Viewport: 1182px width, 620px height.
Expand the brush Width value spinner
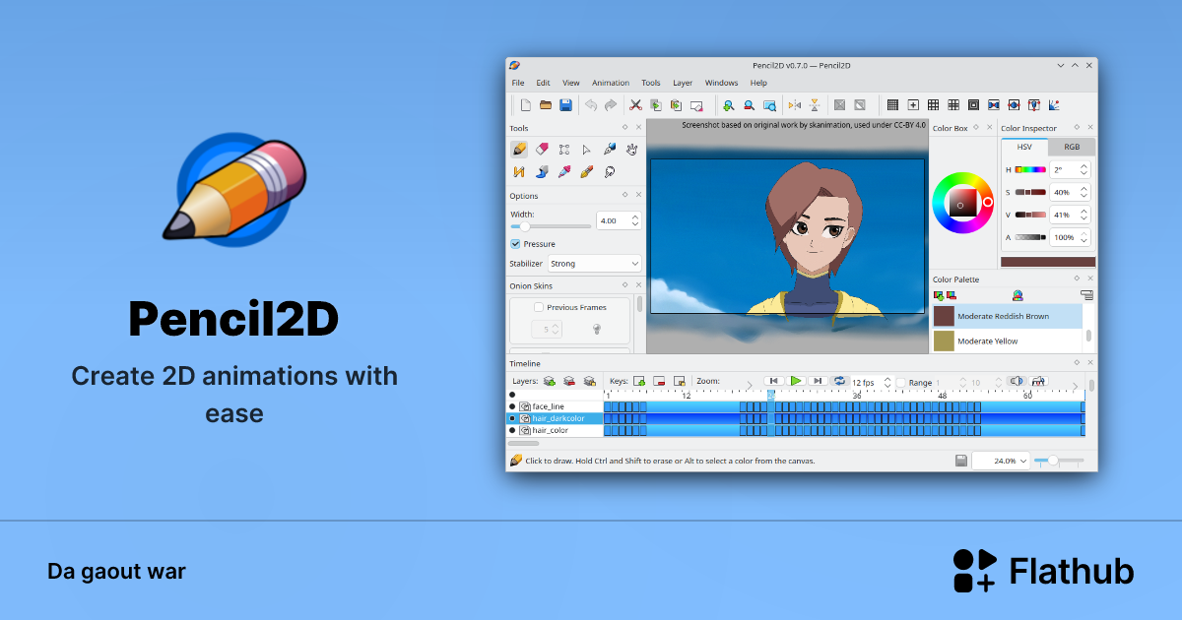(633, 219)
